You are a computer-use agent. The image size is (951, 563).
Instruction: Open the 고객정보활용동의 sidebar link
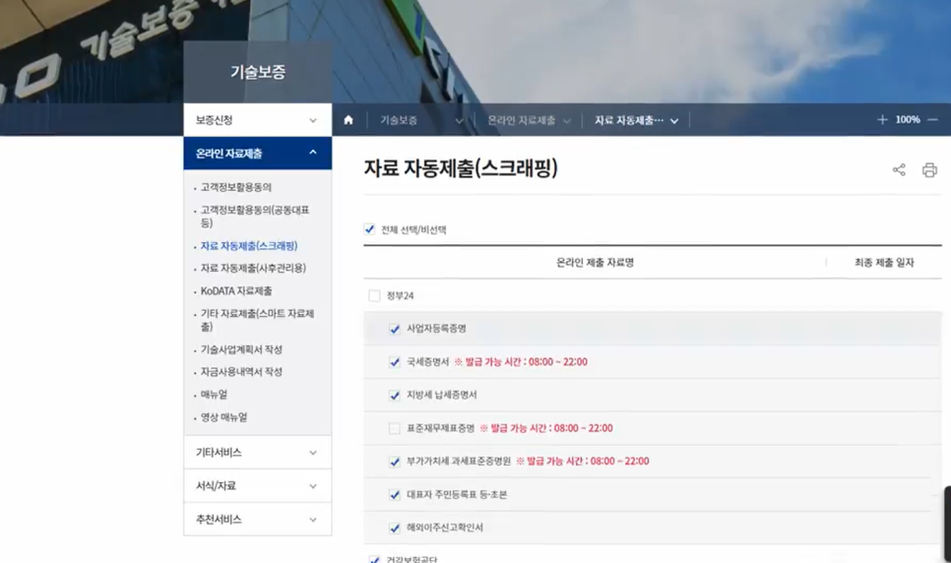point(236,187)
